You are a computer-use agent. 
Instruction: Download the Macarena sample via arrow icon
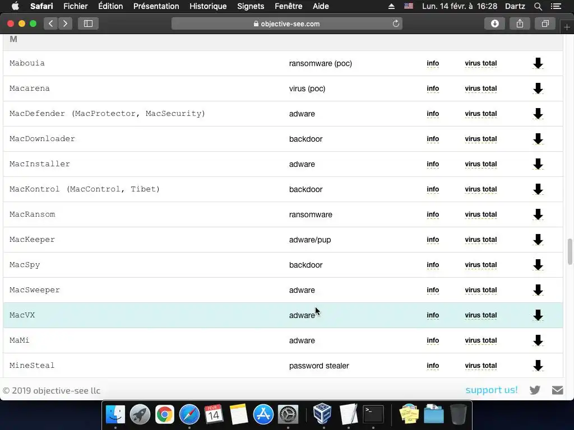[x=538, y=88]
